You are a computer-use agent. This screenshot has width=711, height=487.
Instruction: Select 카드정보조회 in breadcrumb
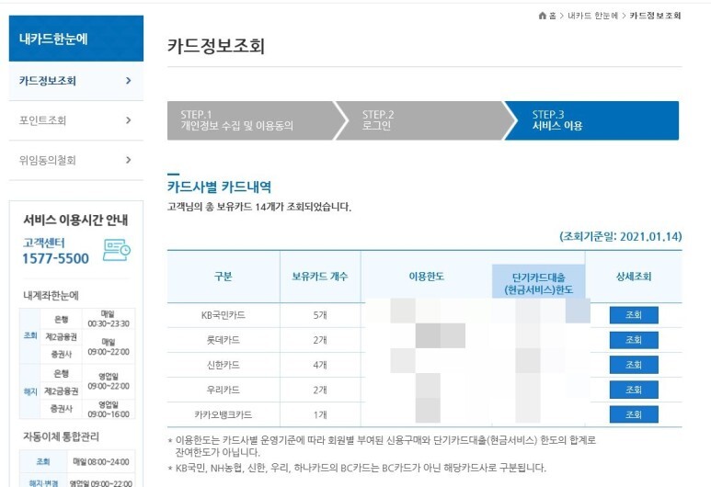click(x=655, y=16)
